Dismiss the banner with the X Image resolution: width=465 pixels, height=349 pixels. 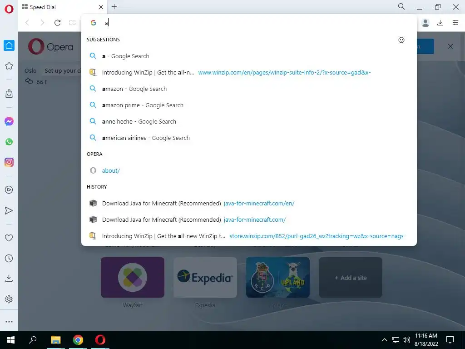point(450,46)
